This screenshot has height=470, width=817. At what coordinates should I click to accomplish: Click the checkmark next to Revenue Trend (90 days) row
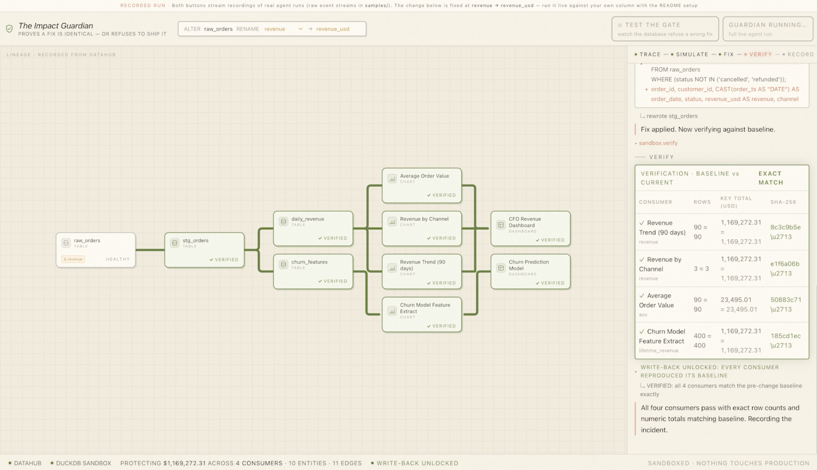pyautogui.click(x=642, y=223)
